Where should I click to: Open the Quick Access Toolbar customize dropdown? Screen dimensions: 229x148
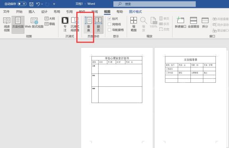pyautogui.click(x=54, y=4)
